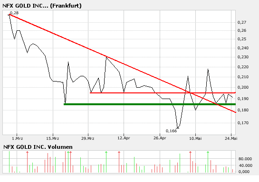Click the 0,25 price axis label
Screen dimensions: 259x182
coord(242,39)
